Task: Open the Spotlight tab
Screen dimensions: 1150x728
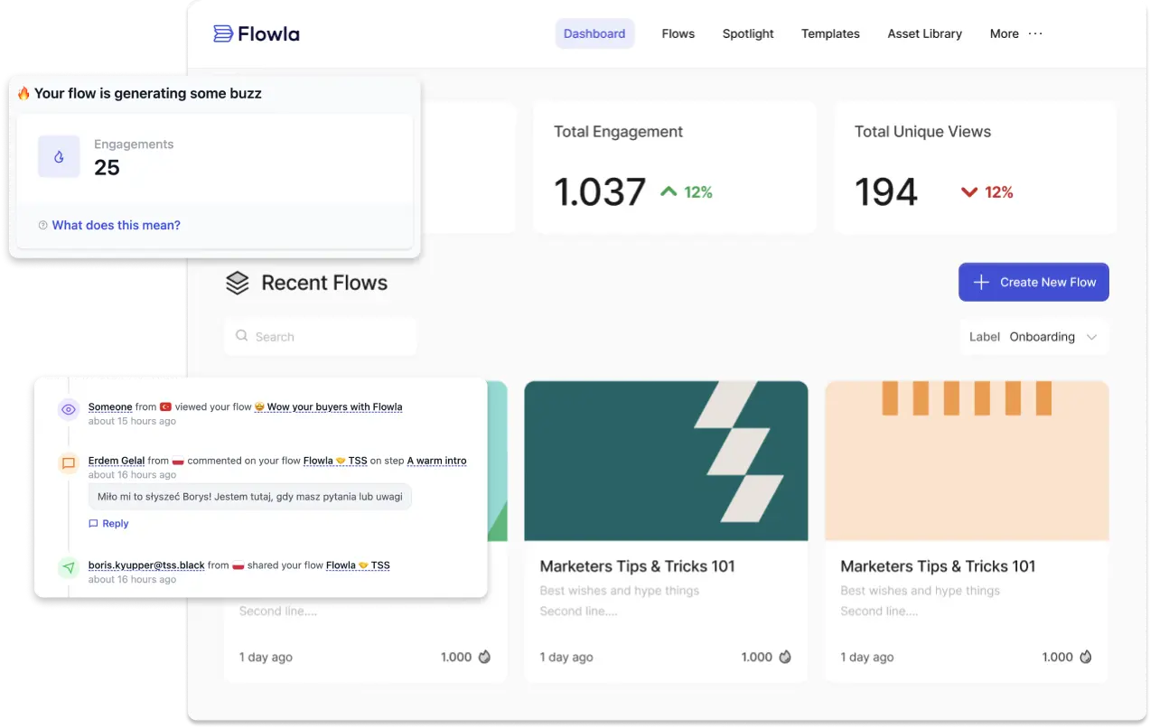Action: [748, 33]
